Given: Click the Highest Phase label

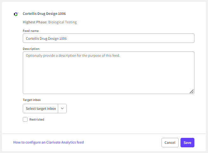Looking at the screenshot, I should pyautogui.click(x=35, y=22).
